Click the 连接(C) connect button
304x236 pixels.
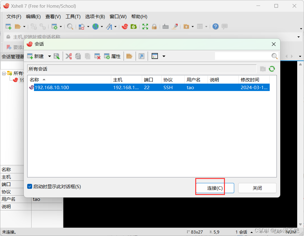tap(215, 188)
